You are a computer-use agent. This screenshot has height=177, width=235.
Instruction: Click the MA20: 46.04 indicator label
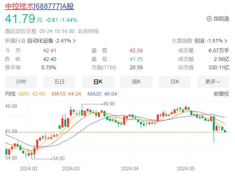(102, 94)
